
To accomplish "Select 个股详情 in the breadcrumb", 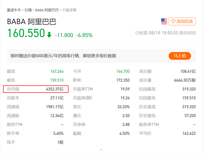I will (x=69, y=10).
